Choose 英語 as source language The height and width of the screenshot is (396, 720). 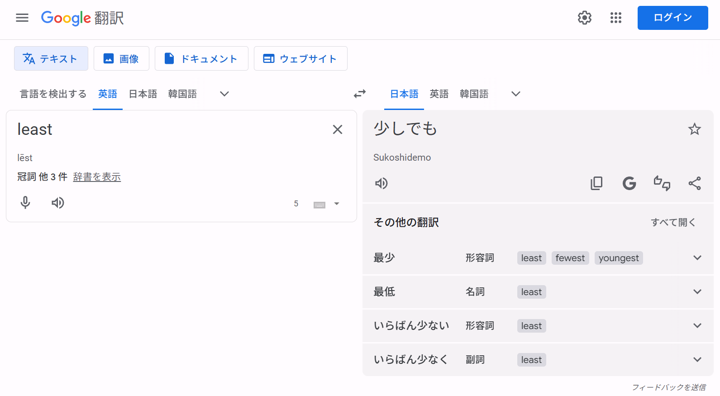tap(108, 94)
